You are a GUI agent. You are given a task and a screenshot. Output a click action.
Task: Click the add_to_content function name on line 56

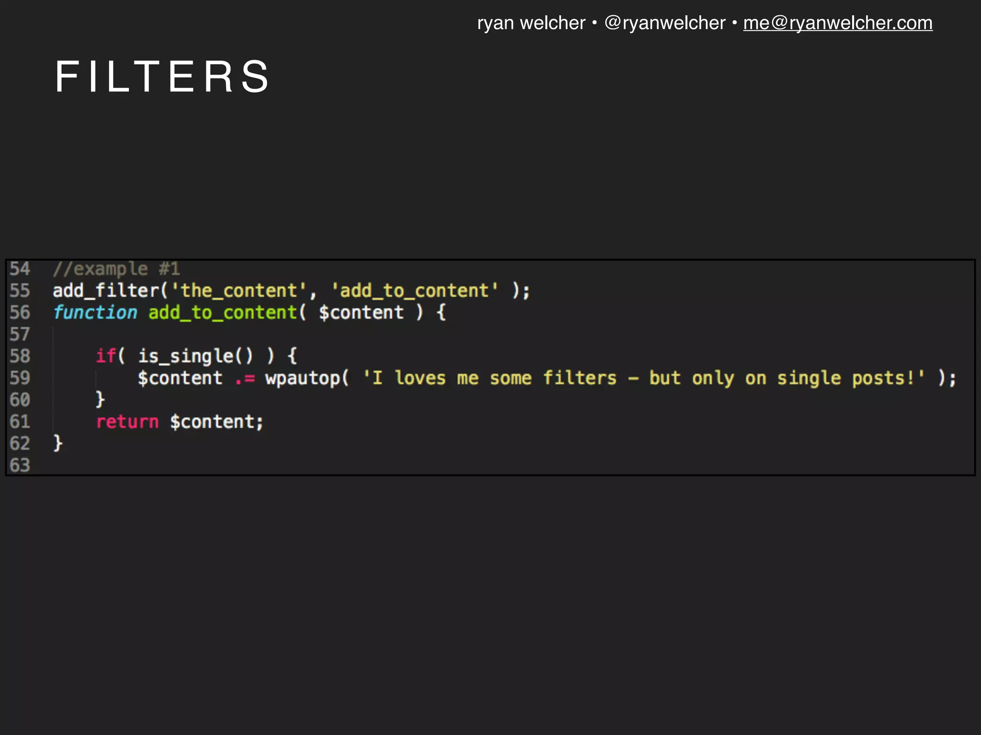(x=223, y=312)
